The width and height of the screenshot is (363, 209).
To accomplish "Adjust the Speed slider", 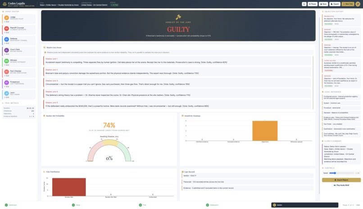I will pyautogui.click(x=341, y=173).
